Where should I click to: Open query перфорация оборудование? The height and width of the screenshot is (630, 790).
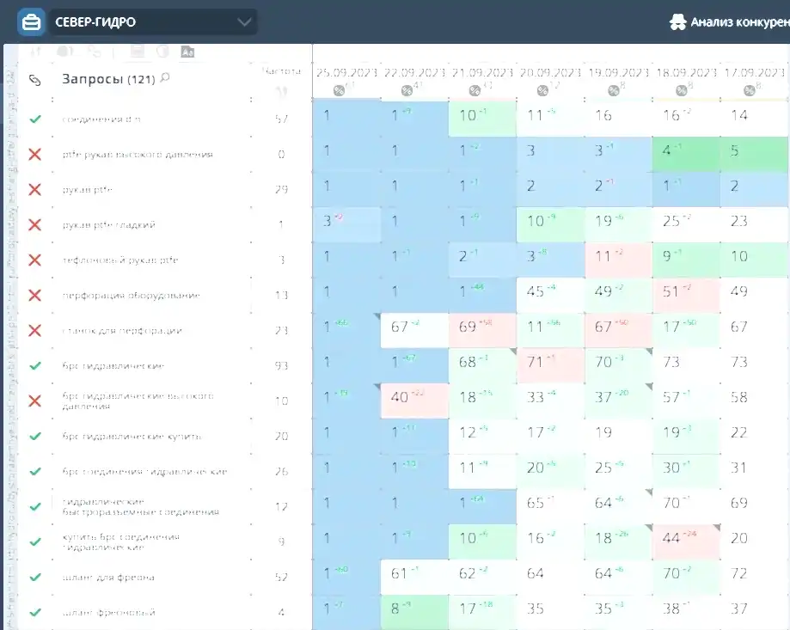(131, 296)
